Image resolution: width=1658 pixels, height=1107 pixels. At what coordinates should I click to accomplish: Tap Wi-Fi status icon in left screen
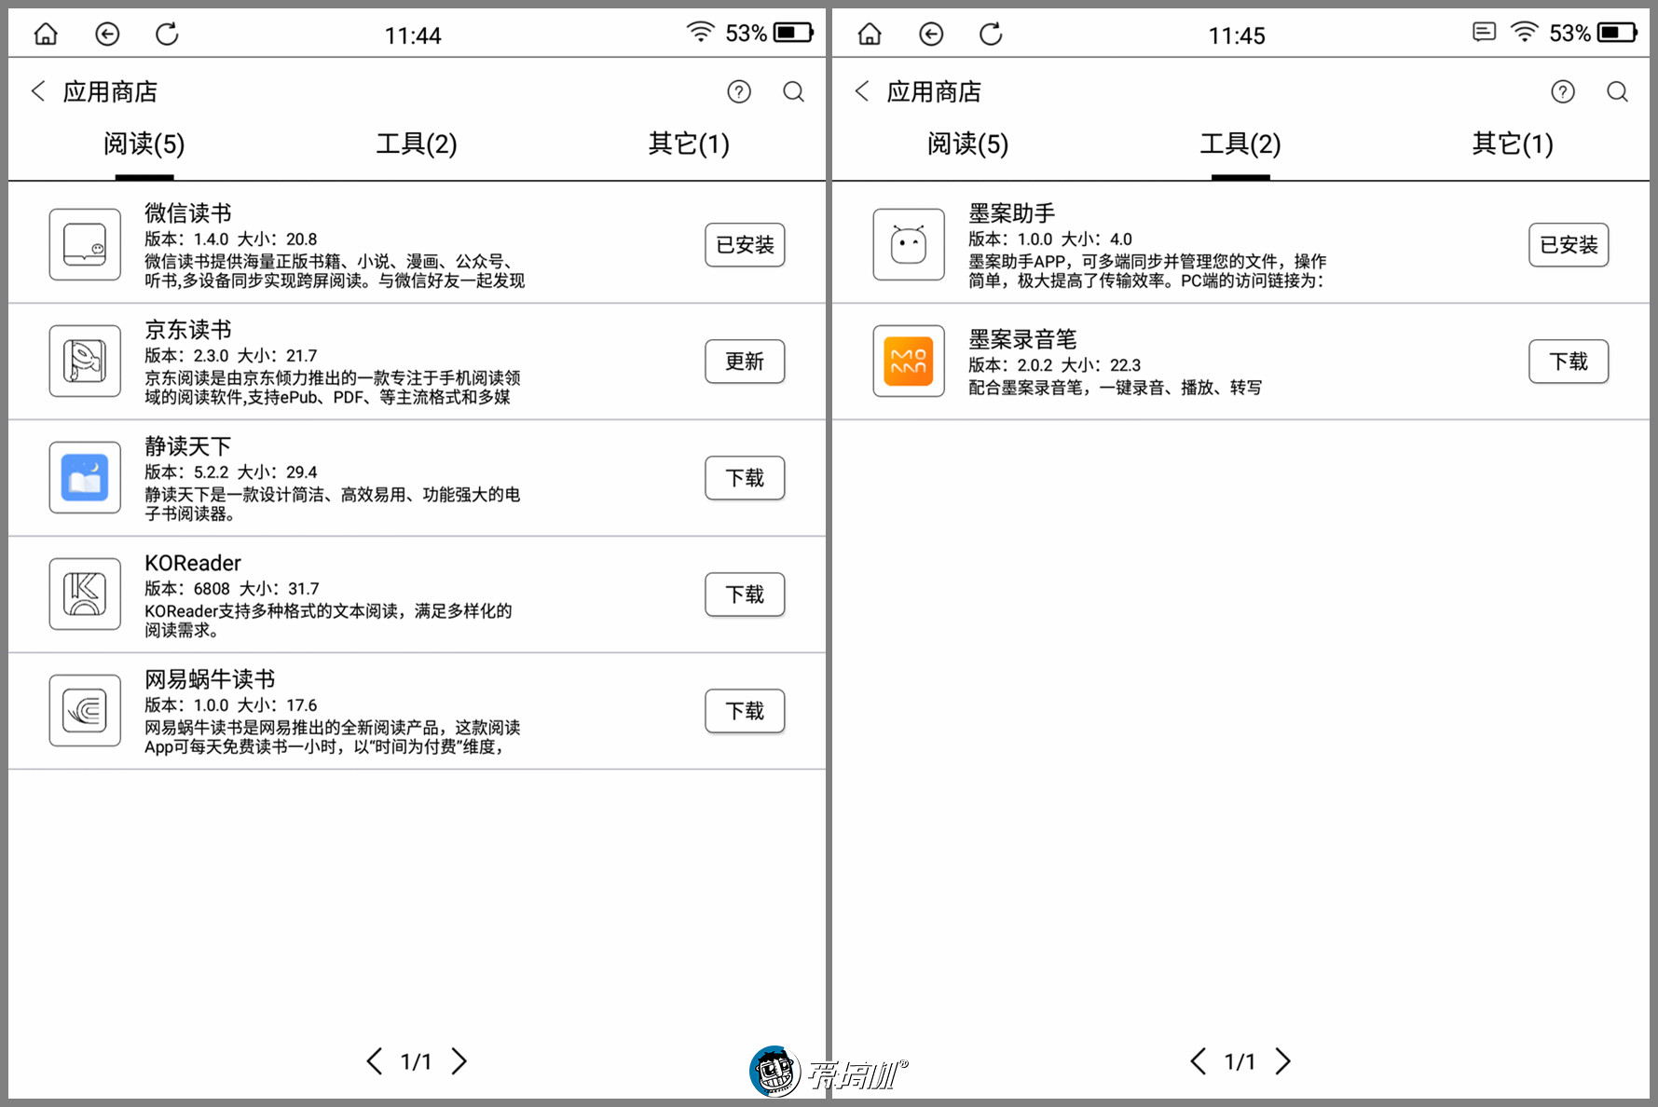click(x=700, y=33)
